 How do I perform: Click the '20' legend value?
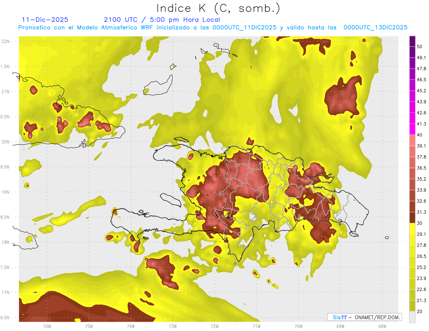click(x=420, y=311)
